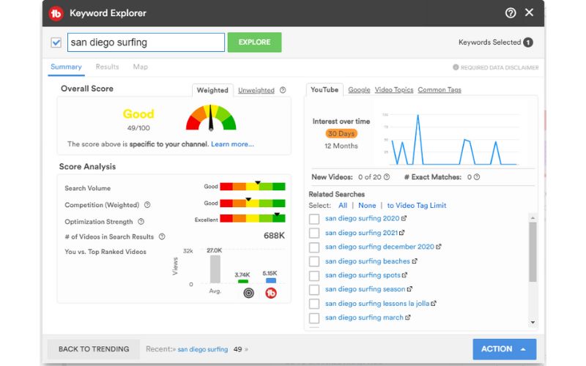Check san diego surfing 2020 checkbox
The width and height of the screenshot is (586, 366).
click(x=314, y=219)
